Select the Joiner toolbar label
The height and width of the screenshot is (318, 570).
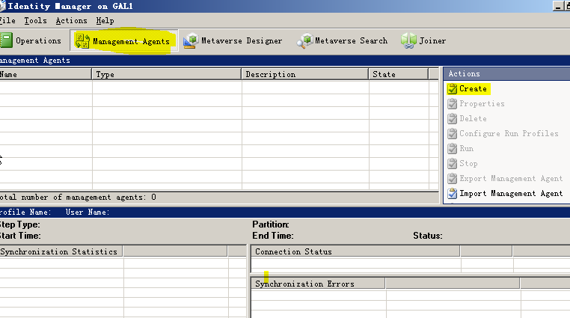(x=432, y=40)
